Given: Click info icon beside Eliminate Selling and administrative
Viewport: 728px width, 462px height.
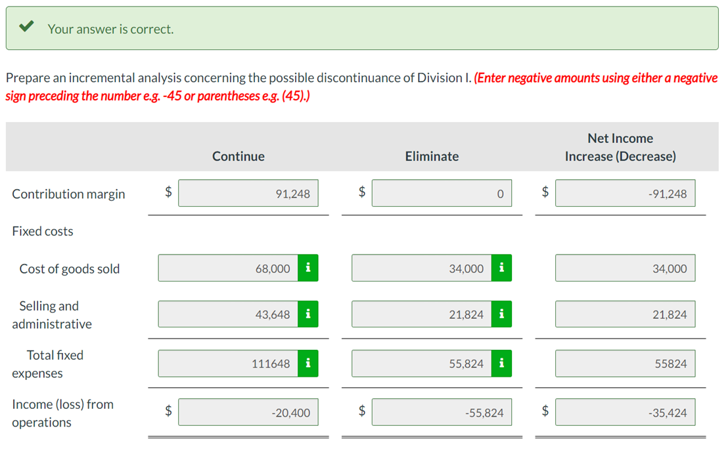Looking at the screenshot, I should coord(502,314).
